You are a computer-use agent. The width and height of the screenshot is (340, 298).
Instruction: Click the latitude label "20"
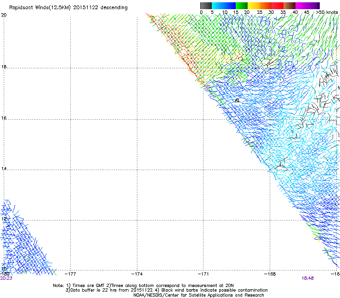coord(4,15)
